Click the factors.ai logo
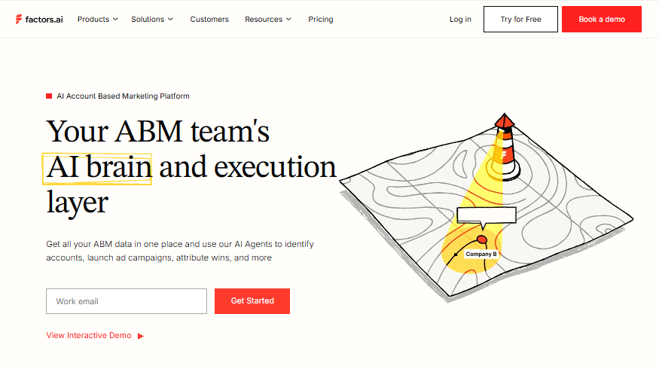 tap(39, 20)
